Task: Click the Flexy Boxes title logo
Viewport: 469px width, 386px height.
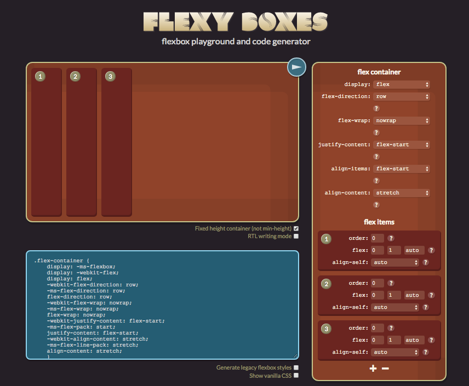Action: [x=236, y=22]
